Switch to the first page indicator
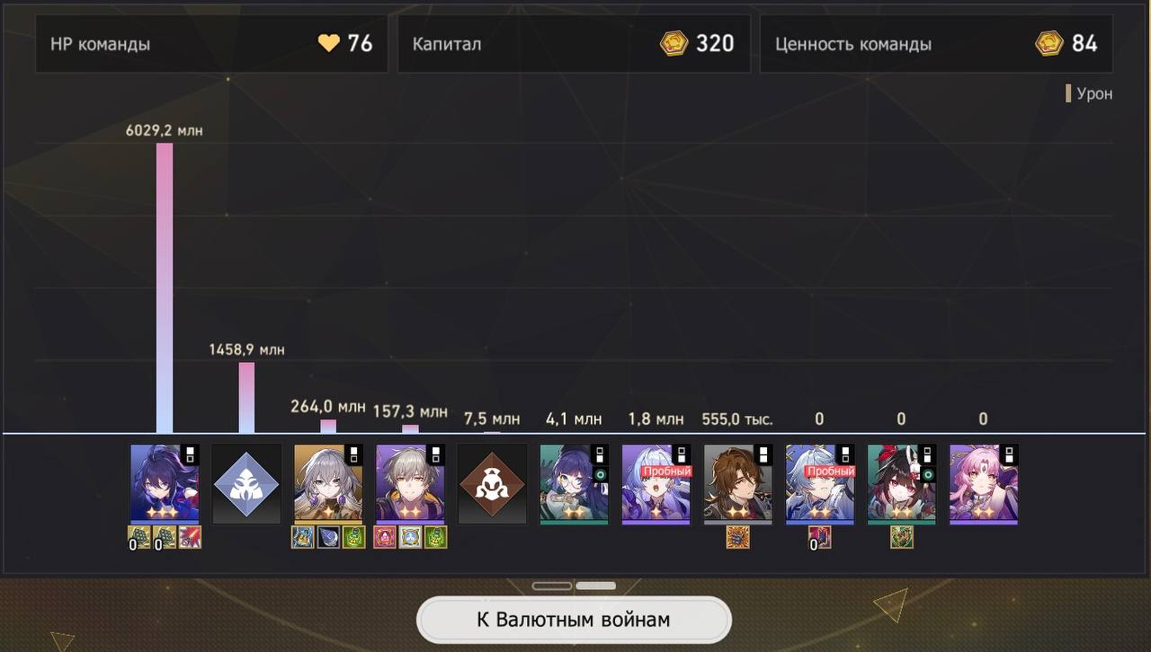This screenshot has width=1151, height=652. [x=552, y=586]
